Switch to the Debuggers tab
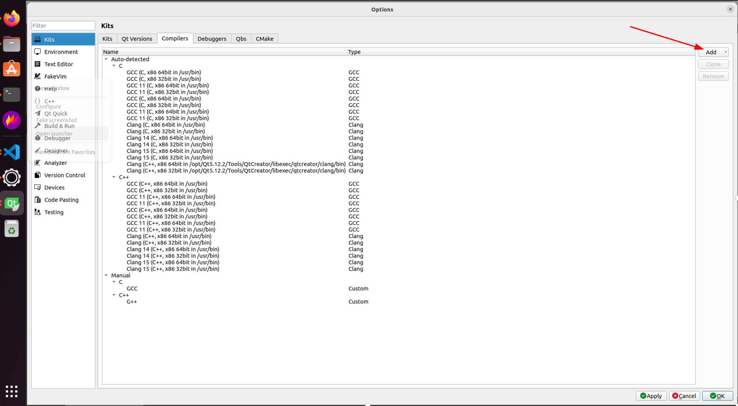 212,39
